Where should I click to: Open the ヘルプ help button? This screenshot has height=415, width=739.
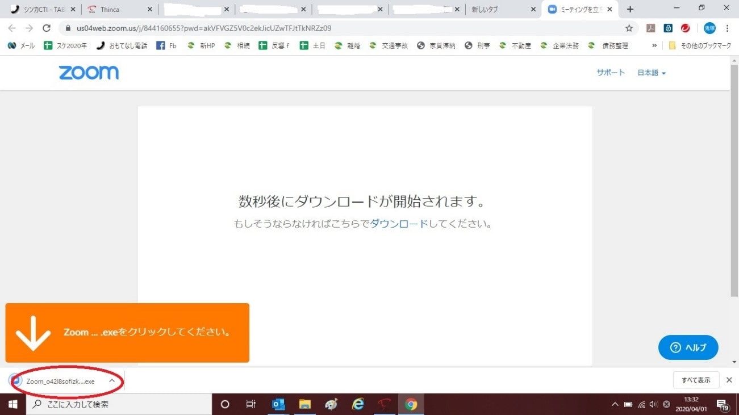pyautogui.click(x=688, y=347)
